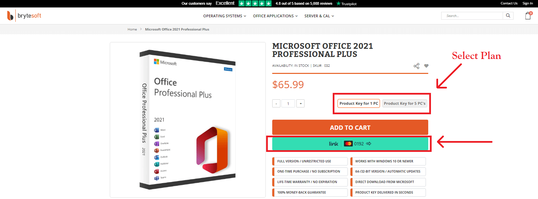The width and height of the screenshot is (538, 199).
Task: Expand Server & CAL menu
Action: (319, 16)
